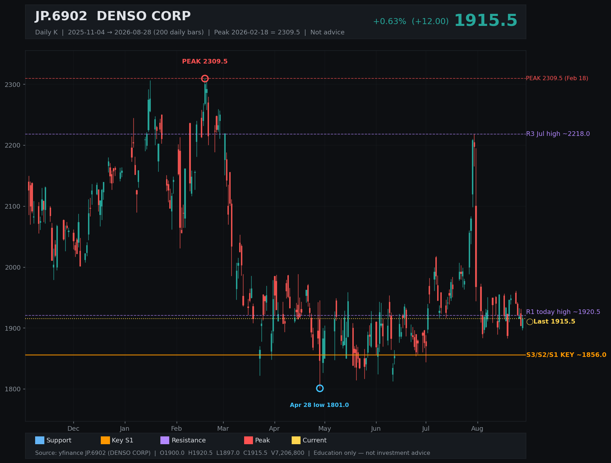The image size is (611, 463).
Task: Click the 2100 y-axis tick label
Action: pyautogui.click(x=13, y=206)
